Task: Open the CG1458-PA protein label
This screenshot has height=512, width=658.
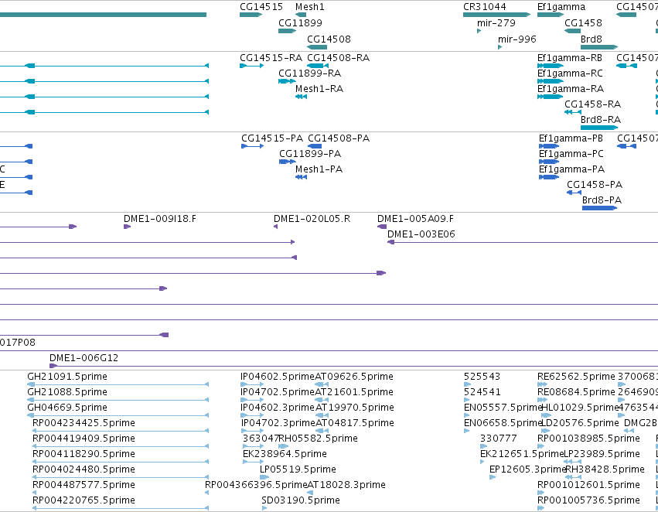Action: [595, 185]
